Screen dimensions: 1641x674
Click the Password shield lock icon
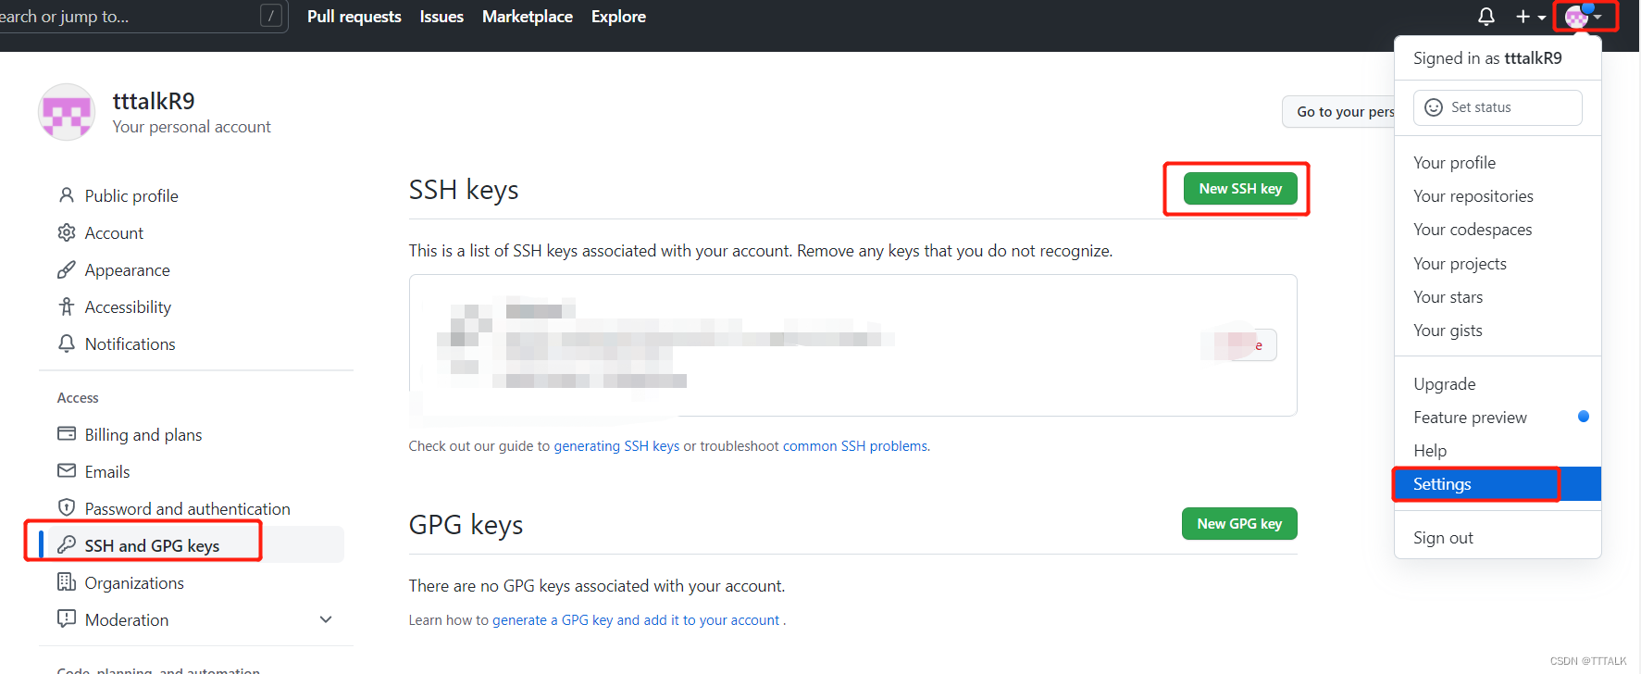(67, 507)
